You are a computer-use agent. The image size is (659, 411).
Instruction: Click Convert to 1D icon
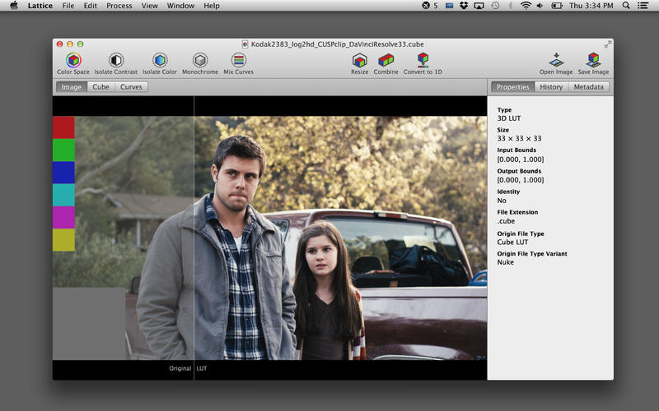423,60
